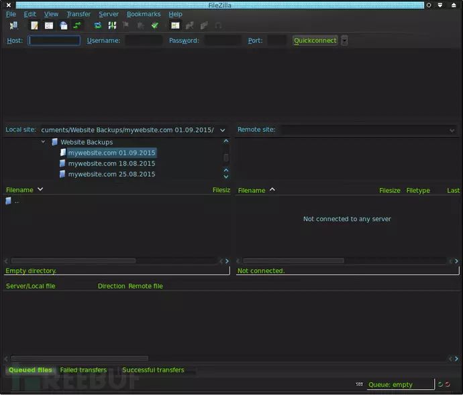Open the Quickconnect history dropdown arrow

click(x=344, y=40)
